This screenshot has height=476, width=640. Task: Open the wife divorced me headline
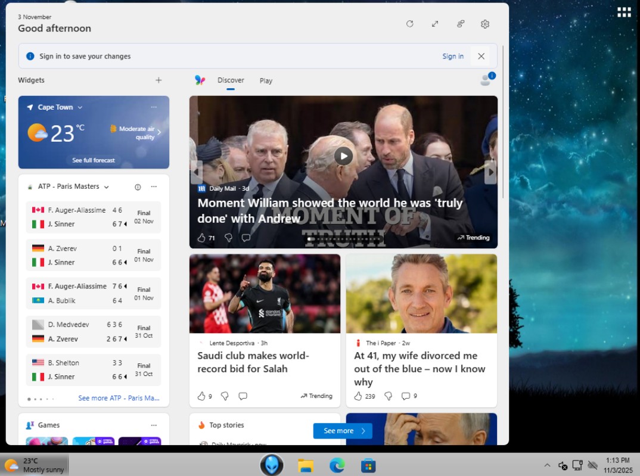click(420, 369)
